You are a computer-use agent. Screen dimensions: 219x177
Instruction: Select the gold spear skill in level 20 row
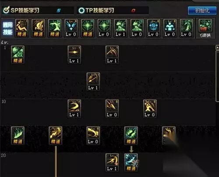point(112,163)
